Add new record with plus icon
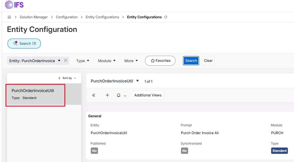Image resolution: width=294 pixels, height=162 pixels. [107, 95]
